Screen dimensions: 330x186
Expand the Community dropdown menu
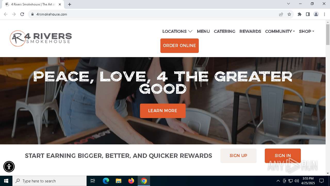click(280, 31)
